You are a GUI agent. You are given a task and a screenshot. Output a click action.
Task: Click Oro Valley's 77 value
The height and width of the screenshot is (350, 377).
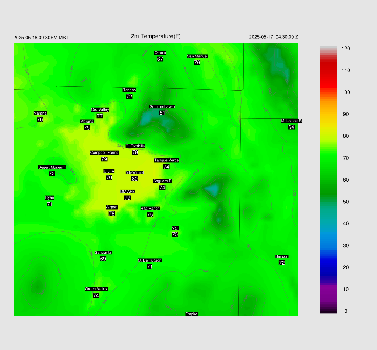pyautogui.click(x=100, y=116)
